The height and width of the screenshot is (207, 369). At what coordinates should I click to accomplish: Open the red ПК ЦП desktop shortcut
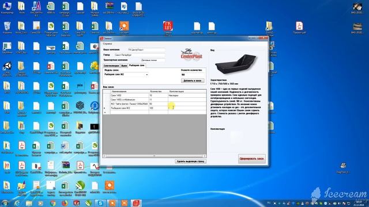[168, 28]
